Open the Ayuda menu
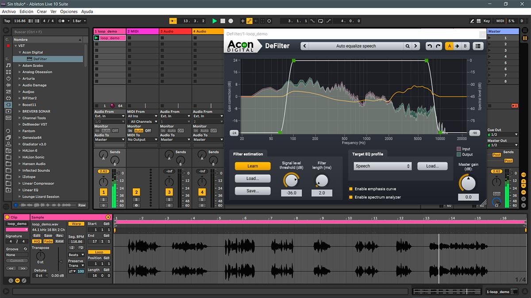The width and height of the screenshot is (531, 298). pyautogui.click(x=87, y=11)
